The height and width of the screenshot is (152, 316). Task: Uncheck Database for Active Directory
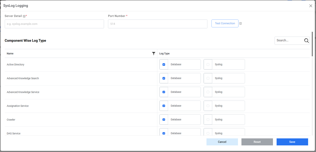(x=164, y=64)
